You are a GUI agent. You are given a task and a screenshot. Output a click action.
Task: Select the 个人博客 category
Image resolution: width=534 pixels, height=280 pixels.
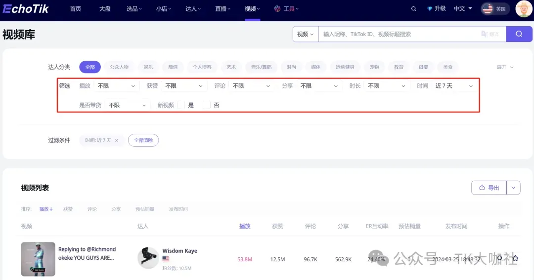202,67
